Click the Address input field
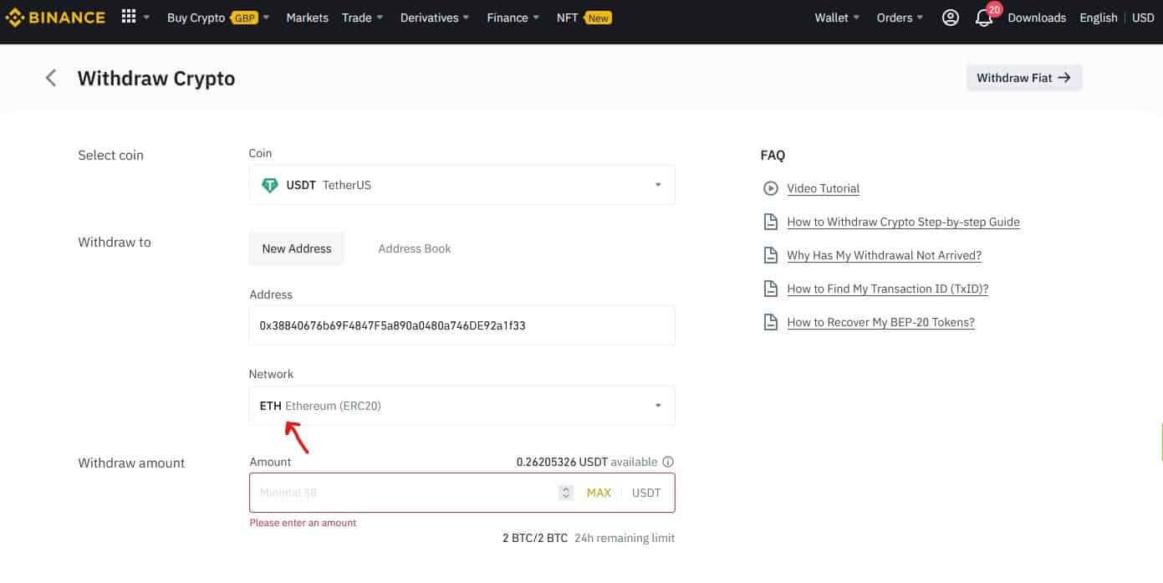The image size is (1163, 583). (462, 325)
